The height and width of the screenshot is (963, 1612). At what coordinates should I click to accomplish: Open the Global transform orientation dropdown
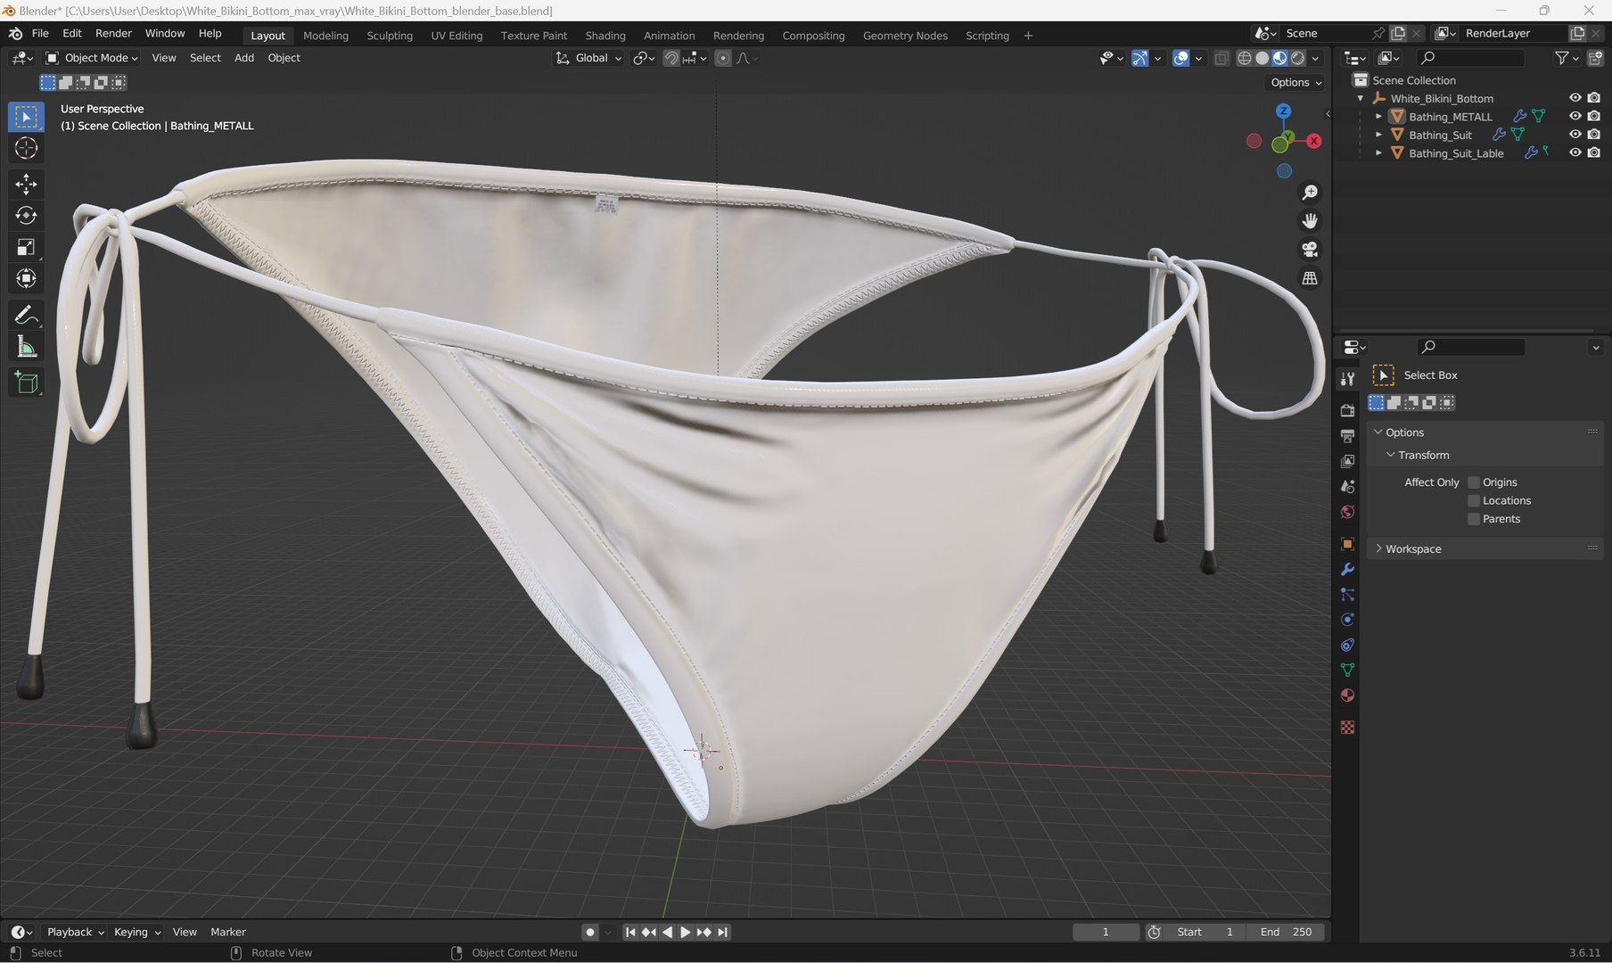click(588, 58)
